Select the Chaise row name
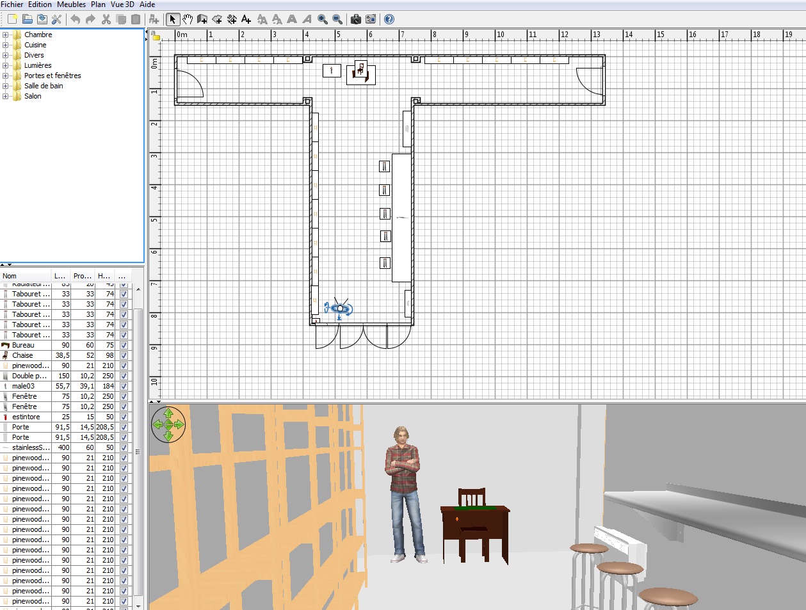806x610 pixels. pyautogui.click(x=22, y=355)
